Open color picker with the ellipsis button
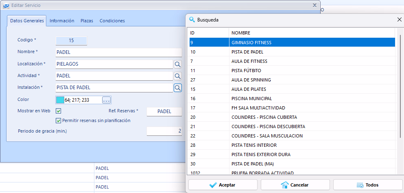This screenshot has height=193, width=404. pyautogui.click(x=106, y=100)
